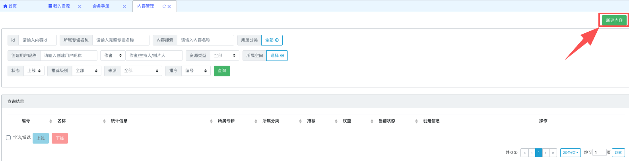
Task: Go to last page with » button
Action: click(553, 153)
